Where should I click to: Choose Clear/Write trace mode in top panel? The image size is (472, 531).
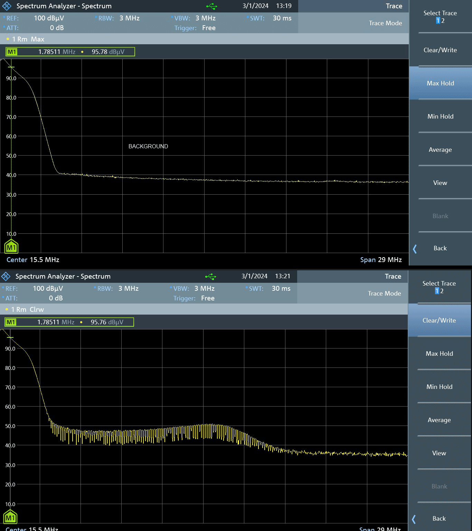[x=440, y=50]
